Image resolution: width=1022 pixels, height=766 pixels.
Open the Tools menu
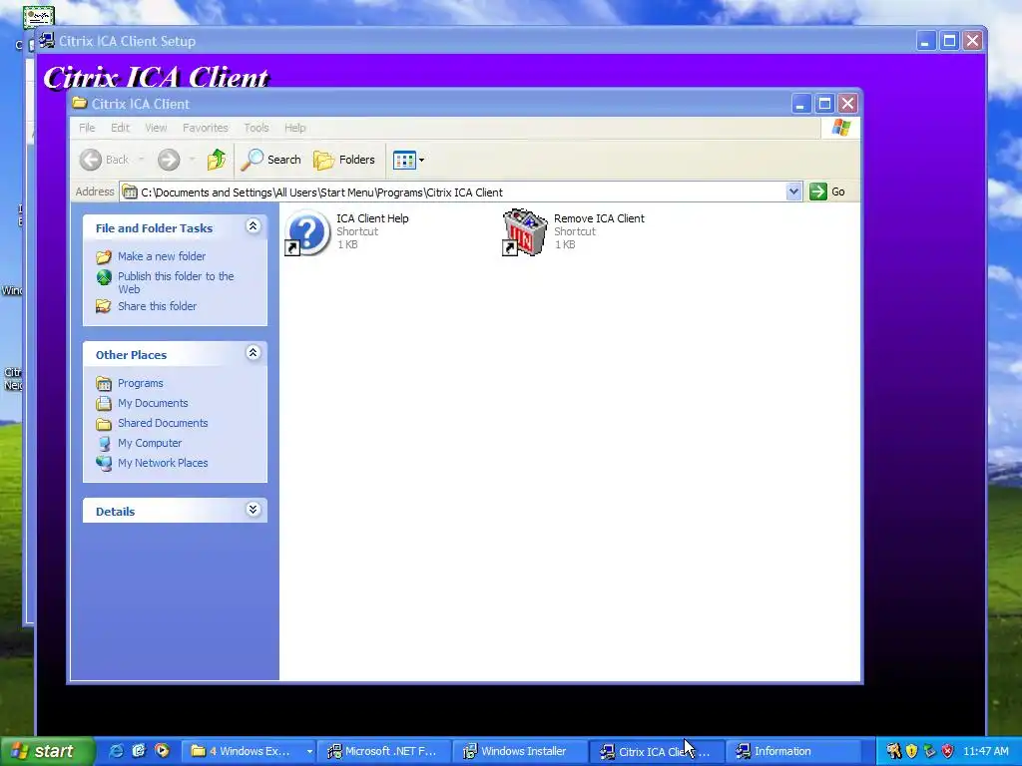point(256,128)
